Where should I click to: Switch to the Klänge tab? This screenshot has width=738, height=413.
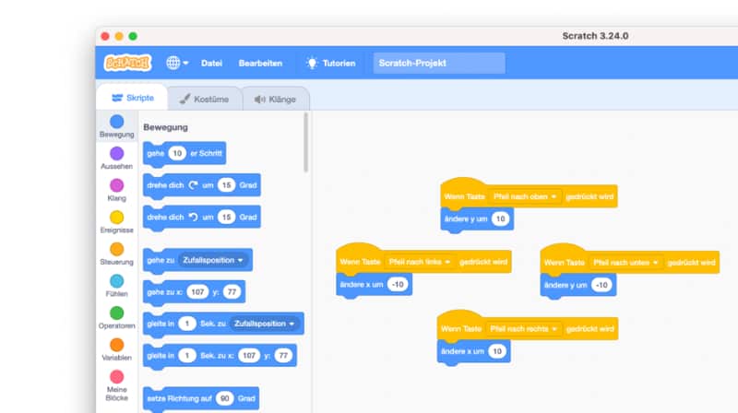tap(276, 100)
